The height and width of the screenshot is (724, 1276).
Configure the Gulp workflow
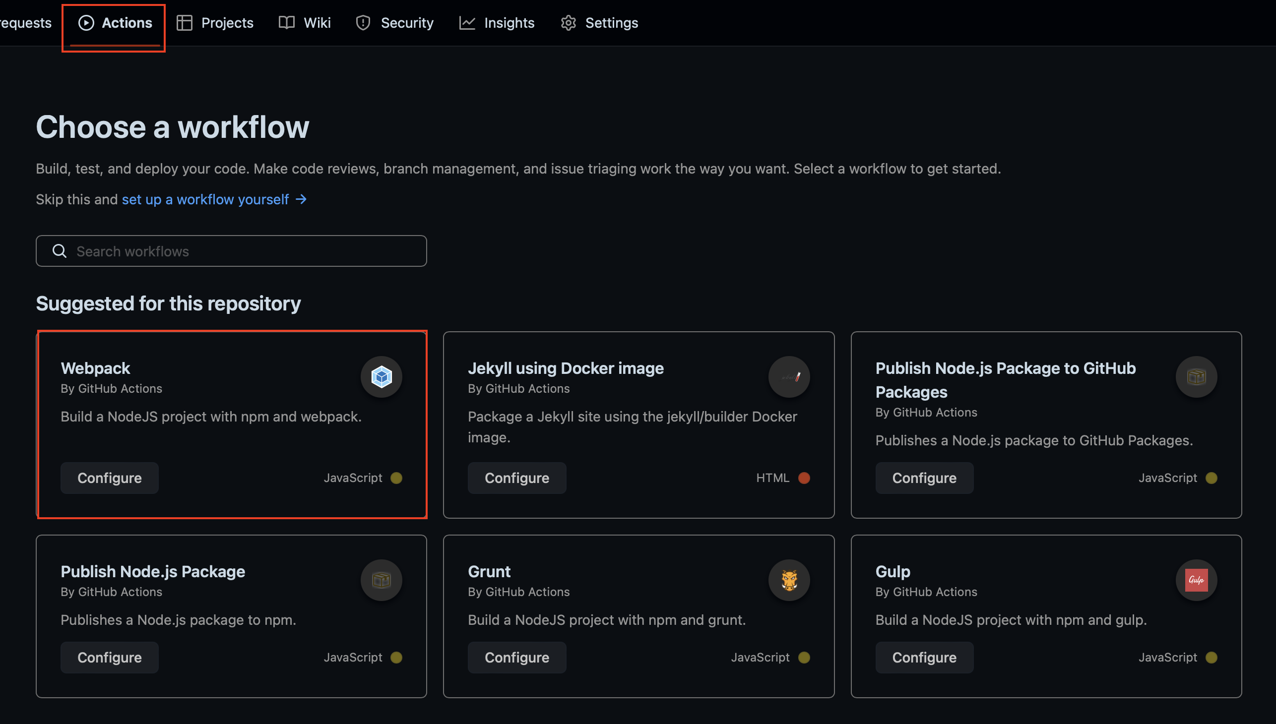click(924, 658)
